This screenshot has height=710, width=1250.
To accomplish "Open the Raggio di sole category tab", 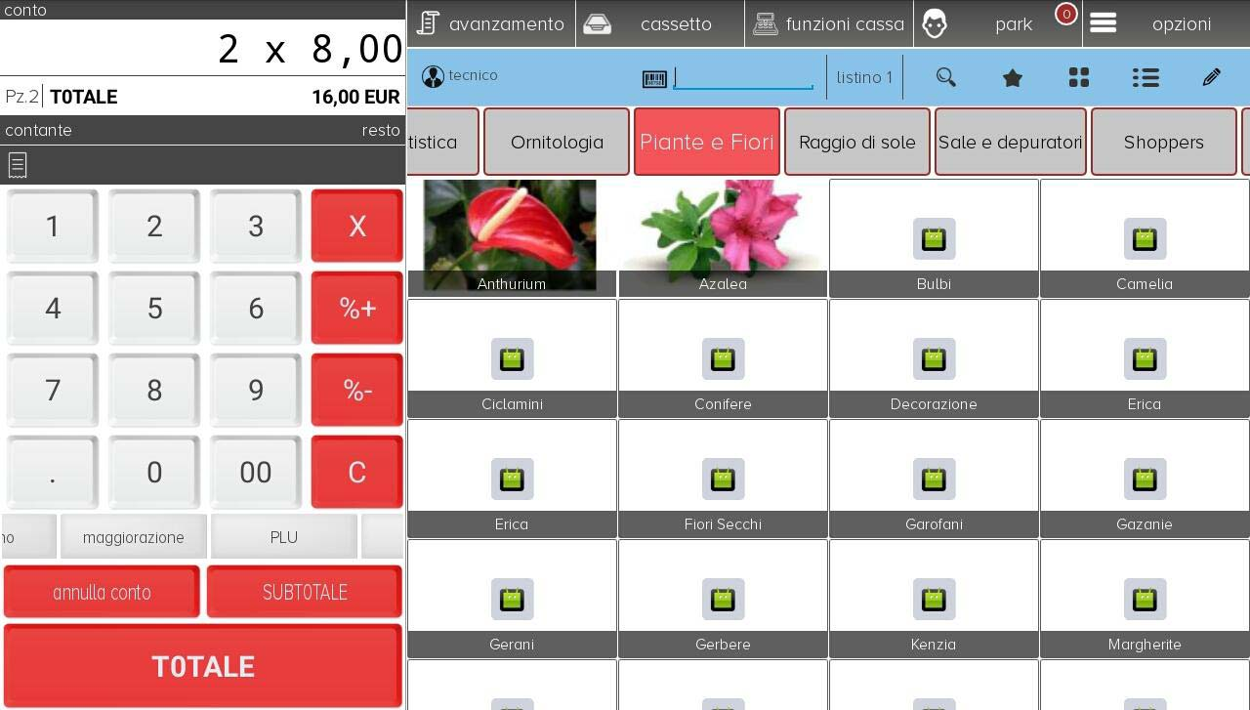I will (x=857, y=142).
